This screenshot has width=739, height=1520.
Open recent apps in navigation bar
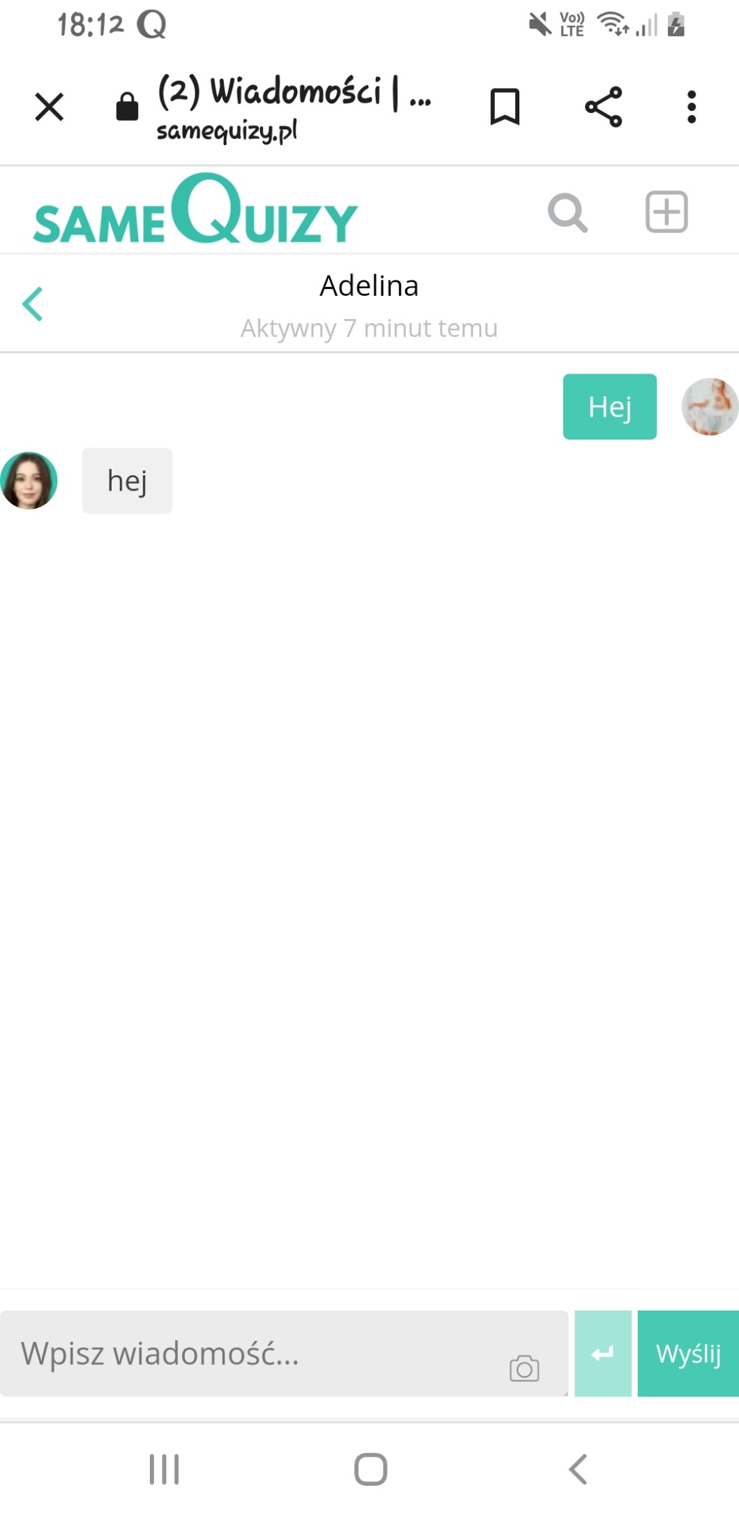click(165, 1469)
